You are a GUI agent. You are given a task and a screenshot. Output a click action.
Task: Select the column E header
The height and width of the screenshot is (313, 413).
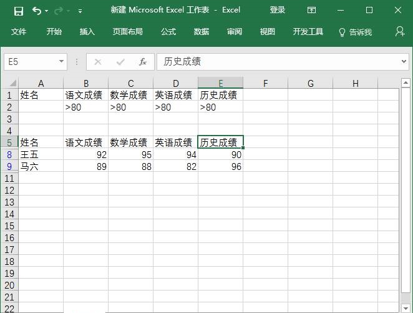220,83
